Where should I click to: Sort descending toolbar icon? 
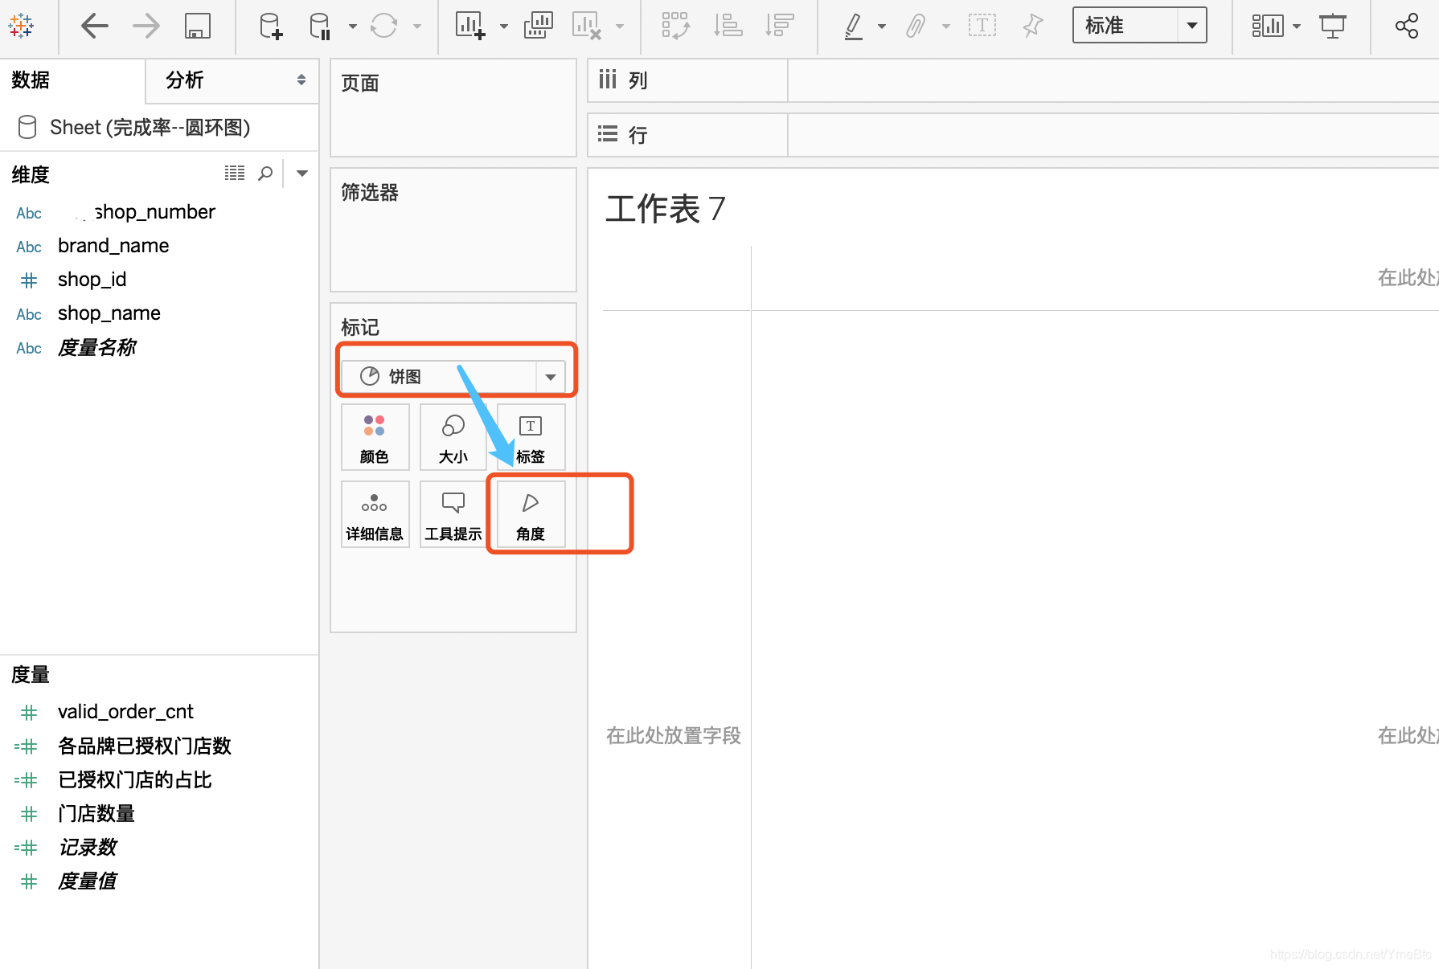click(779, 26)
